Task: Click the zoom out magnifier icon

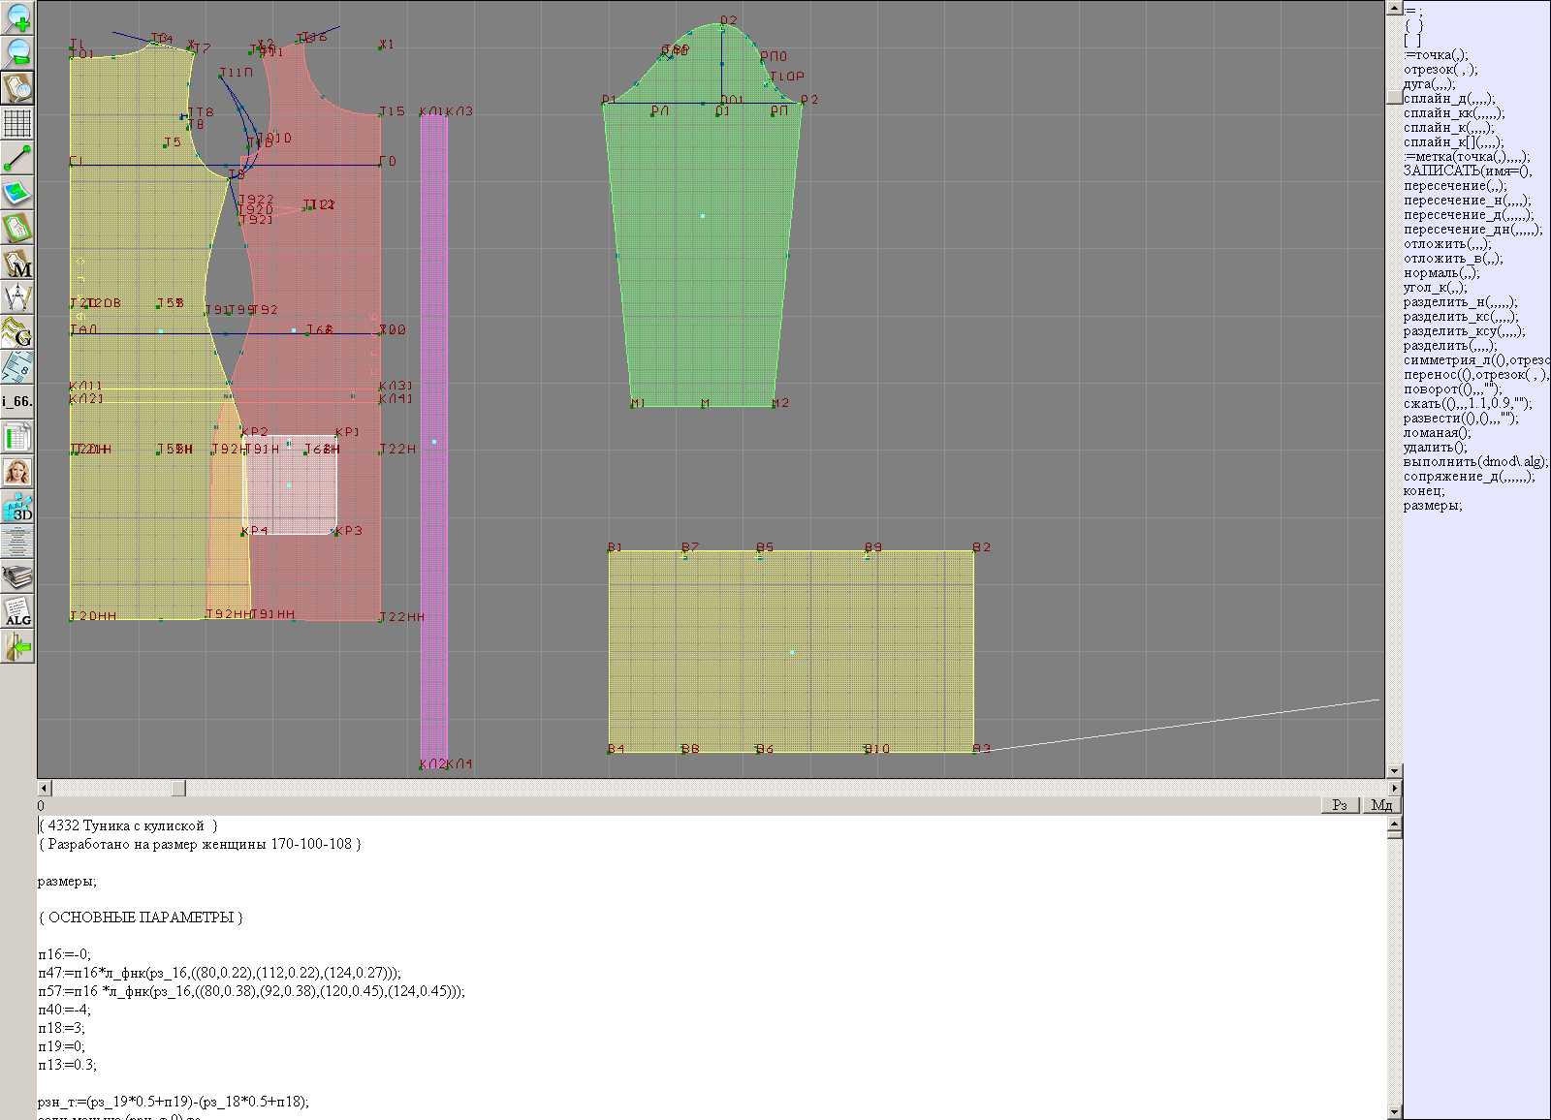Action: (x=17, y=52)
